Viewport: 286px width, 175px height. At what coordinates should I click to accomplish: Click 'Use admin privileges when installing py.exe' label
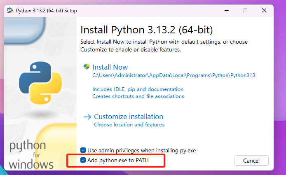[x=141, y=151]
